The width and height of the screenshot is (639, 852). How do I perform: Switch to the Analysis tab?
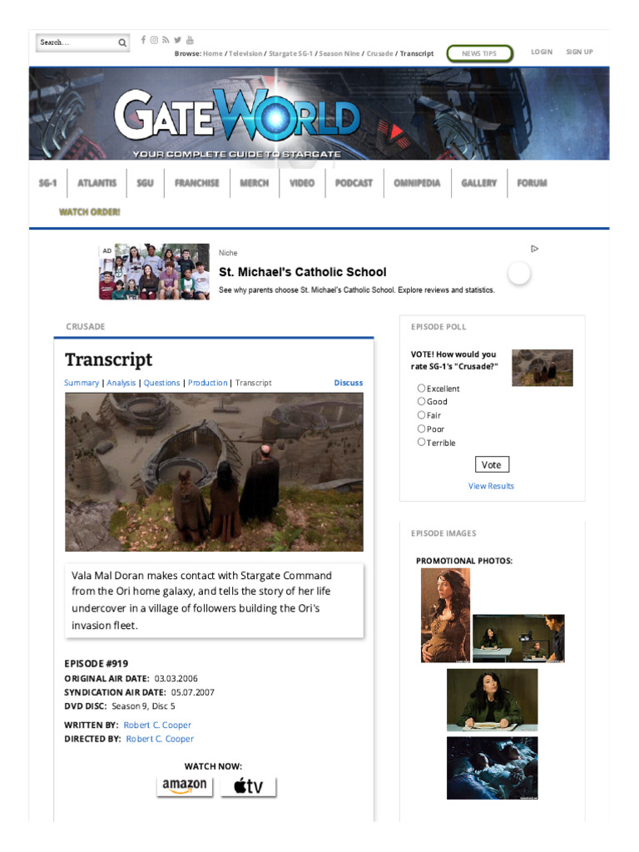(121, 383)
